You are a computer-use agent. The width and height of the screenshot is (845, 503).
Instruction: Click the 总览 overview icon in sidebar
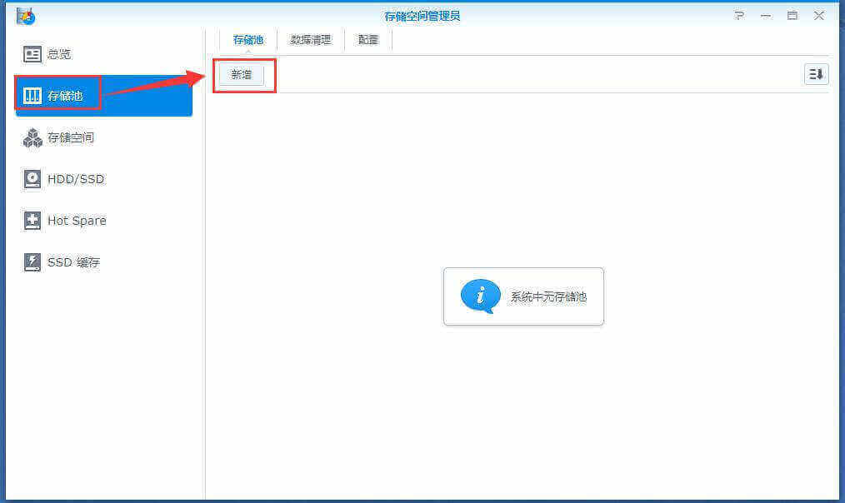[32, 54]
